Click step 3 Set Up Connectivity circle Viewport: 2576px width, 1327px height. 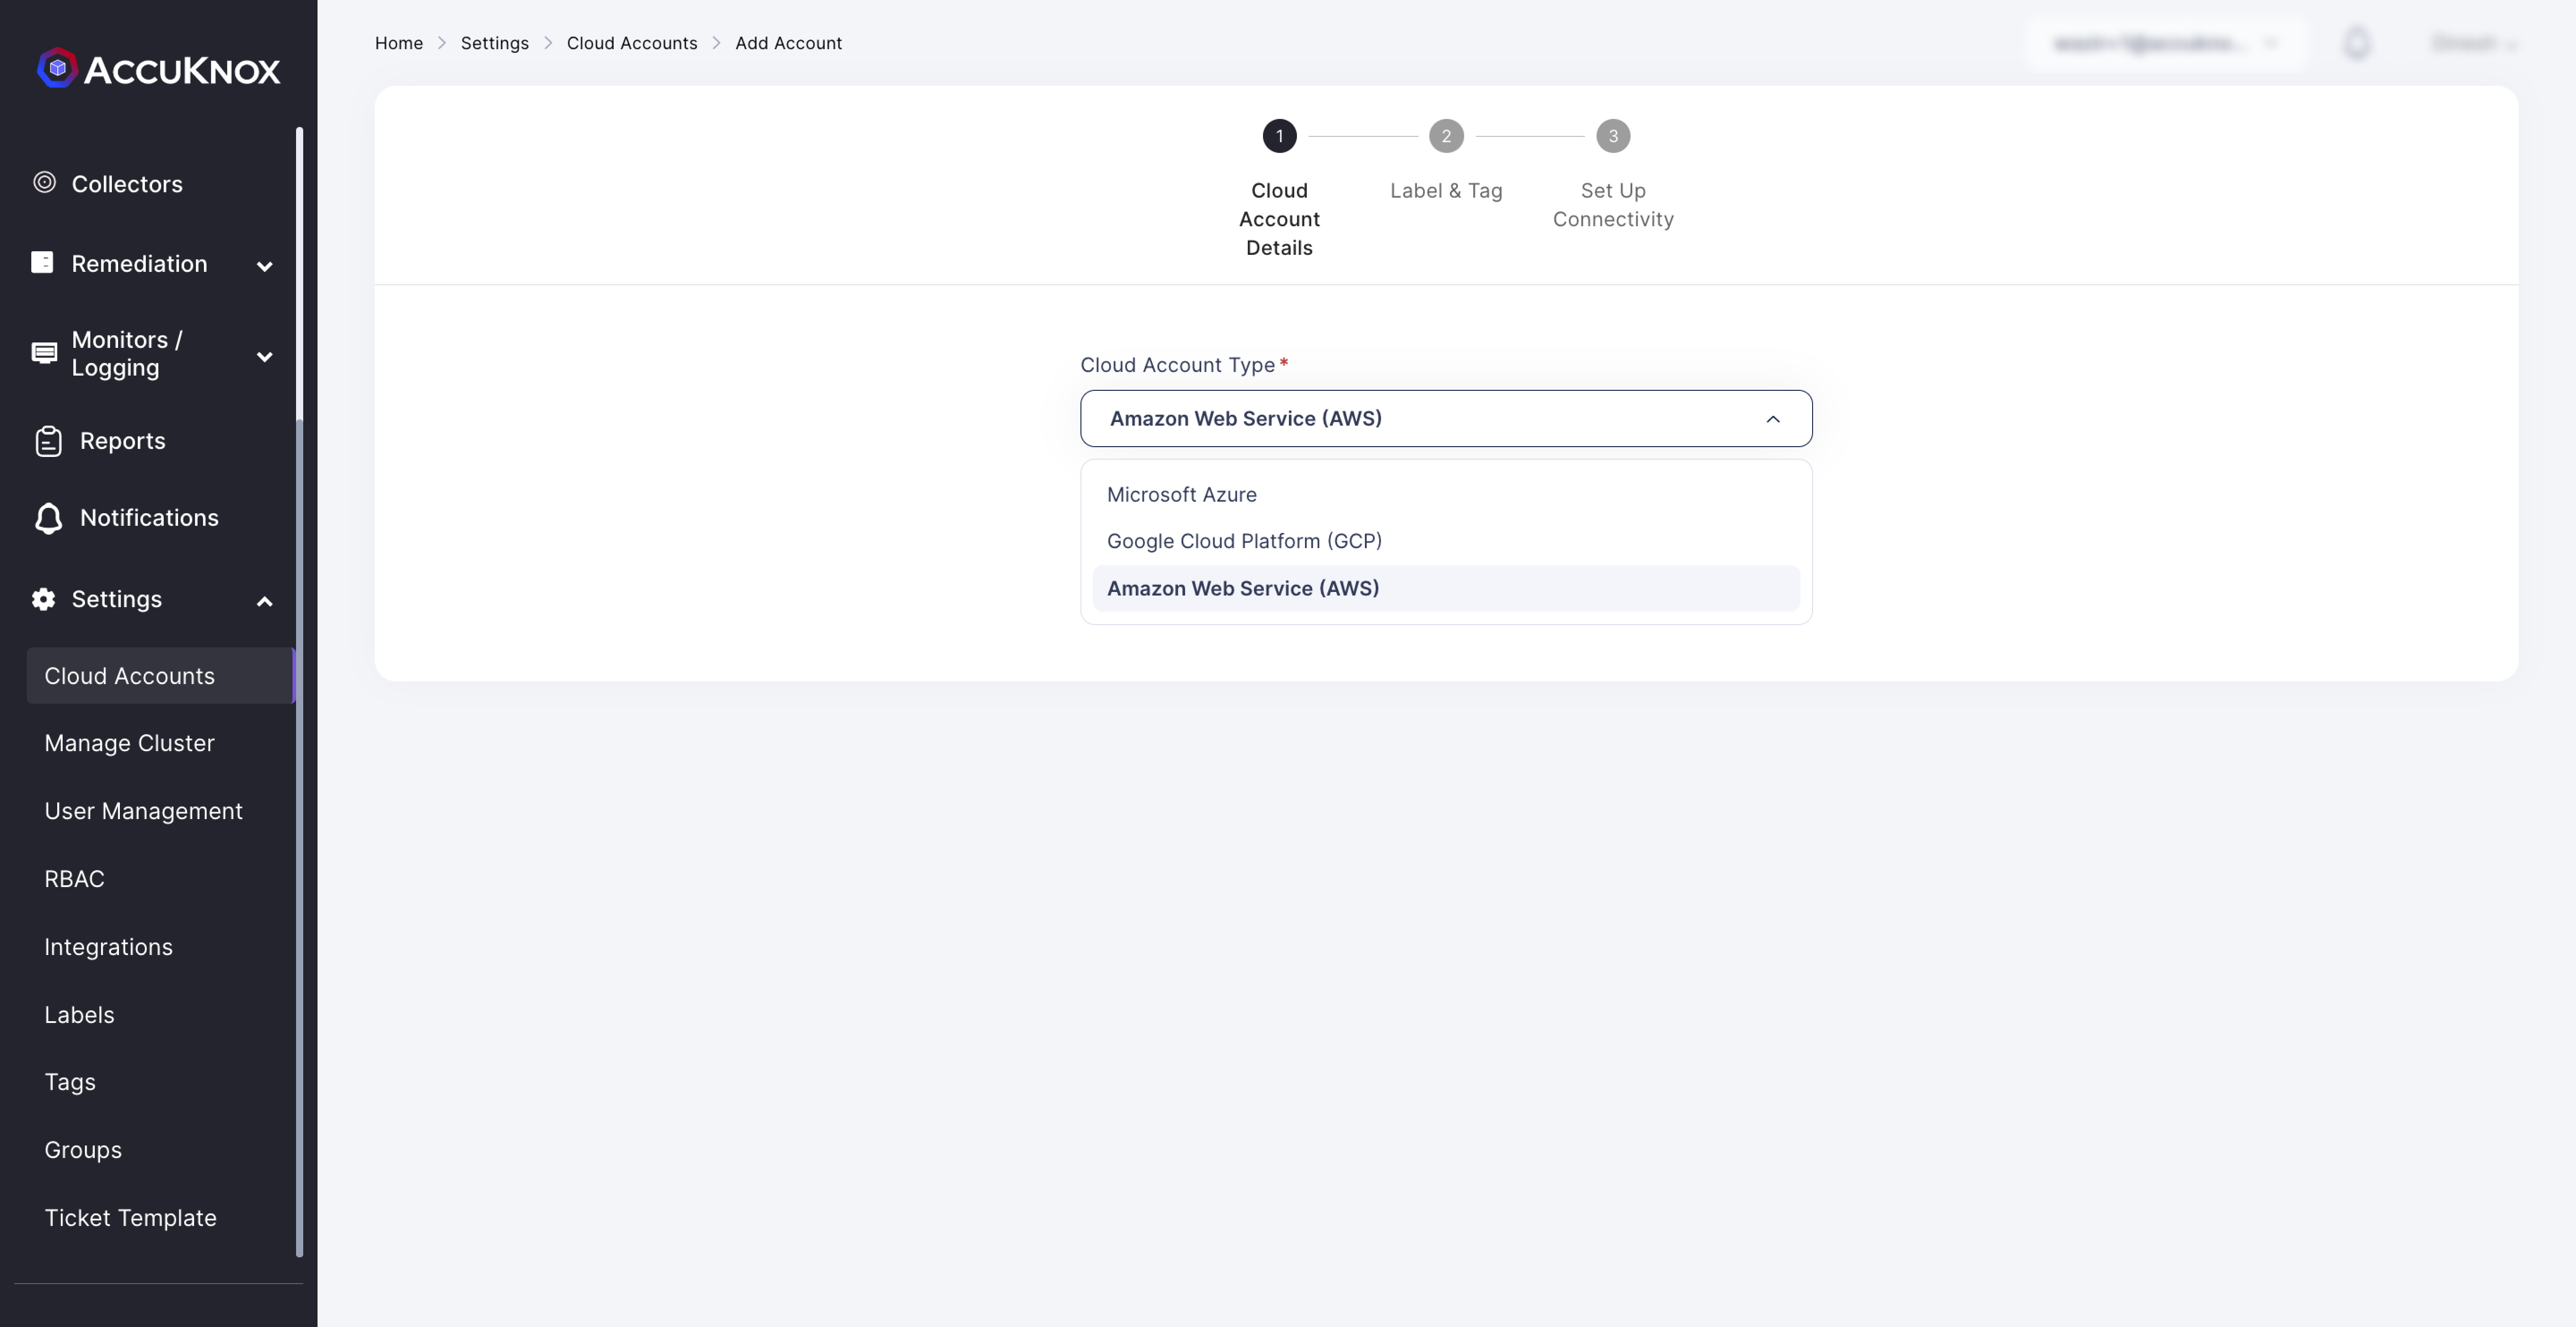[1613, 136]
